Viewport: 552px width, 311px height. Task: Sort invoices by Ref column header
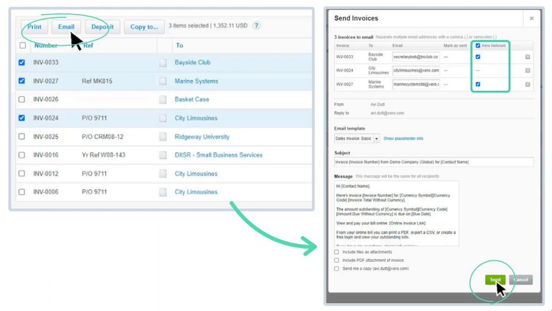[88, 46]
